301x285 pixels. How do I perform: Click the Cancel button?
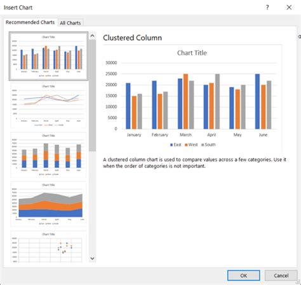281,275
